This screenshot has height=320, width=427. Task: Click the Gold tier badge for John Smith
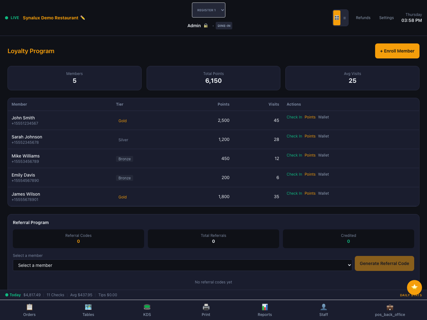123,121
